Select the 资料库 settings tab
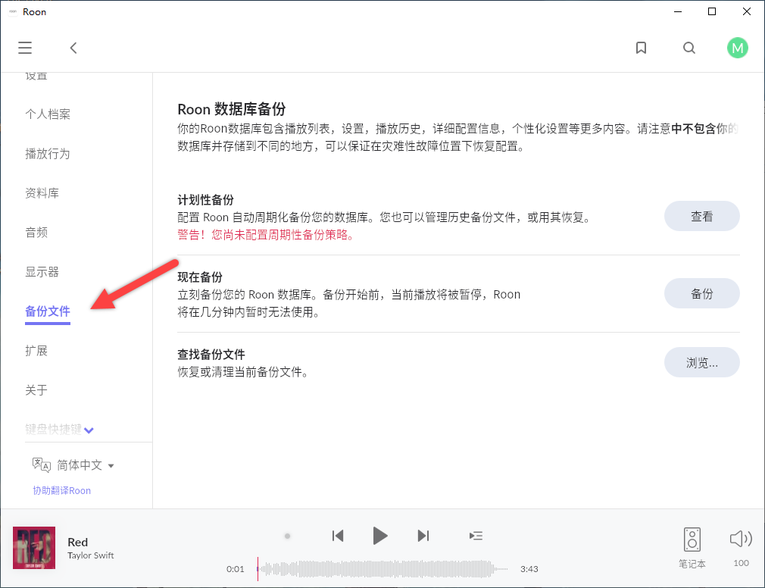Viewport: 765px width, 588px height. (x=42, y=193)
